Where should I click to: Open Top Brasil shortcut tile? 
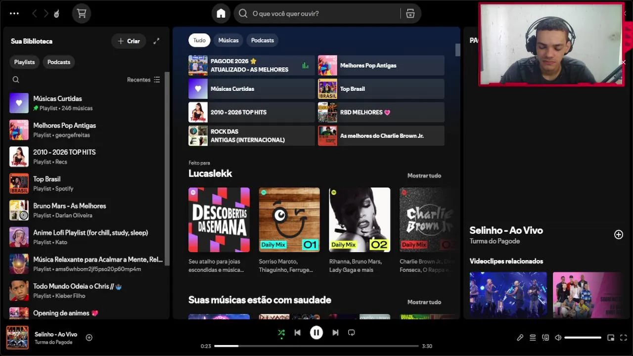coord(381,89)
